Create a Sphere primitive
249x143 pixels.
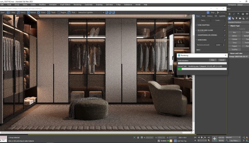pos(234,36)
